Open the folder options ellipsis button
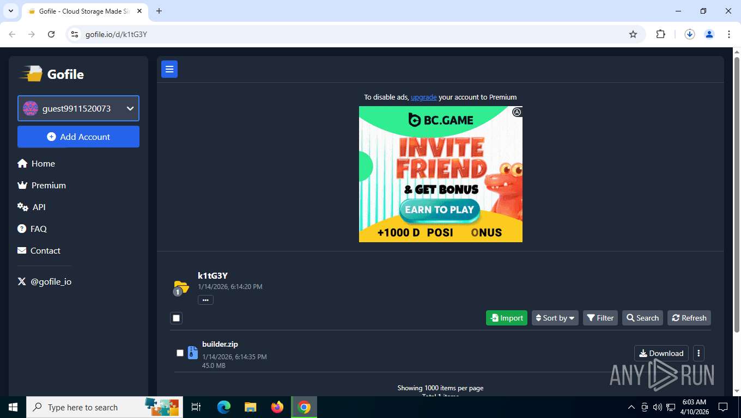This screenshot has height=418, width=741. click(205, 300)
